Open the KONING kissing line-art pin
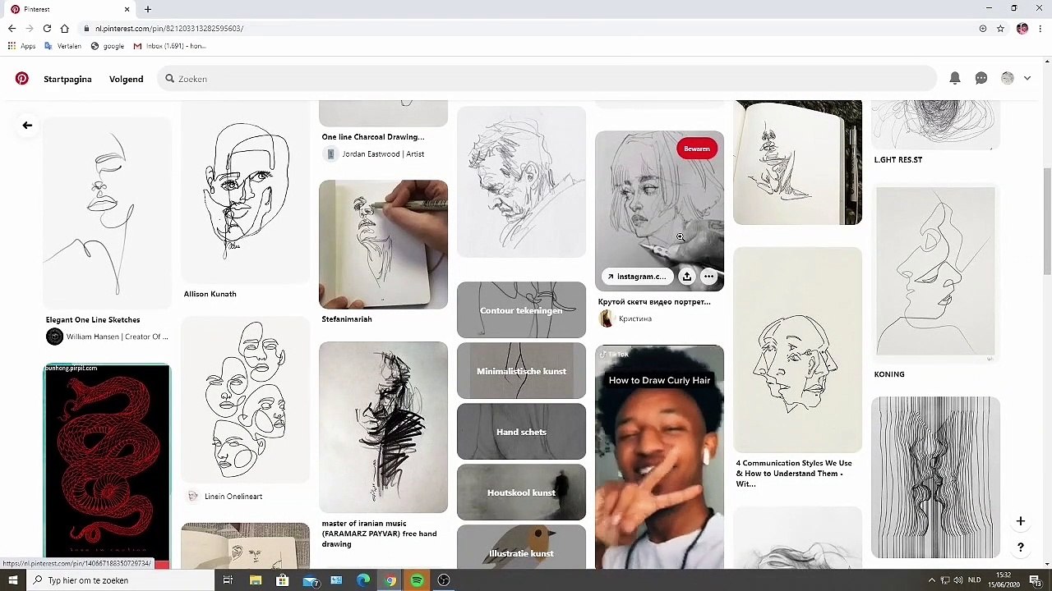Viewport: 1052px width, 591px height. [x=935, y=273]
